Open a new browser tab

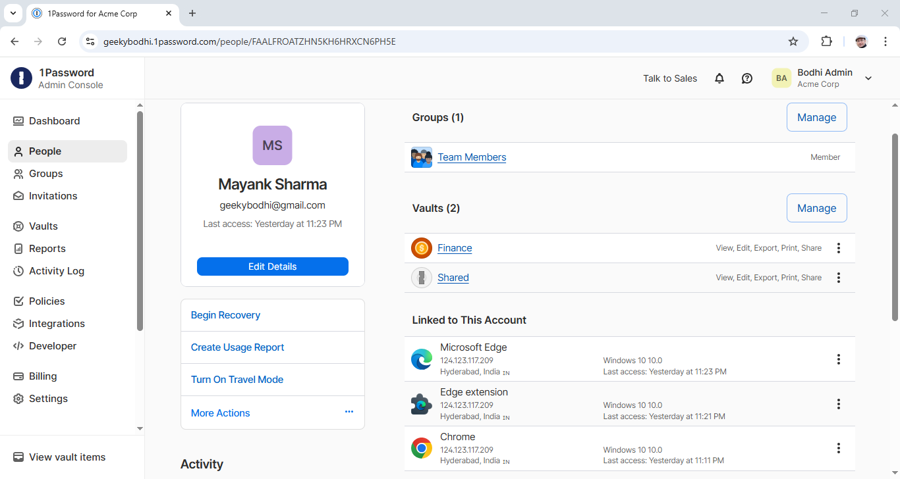pos(192,13)
